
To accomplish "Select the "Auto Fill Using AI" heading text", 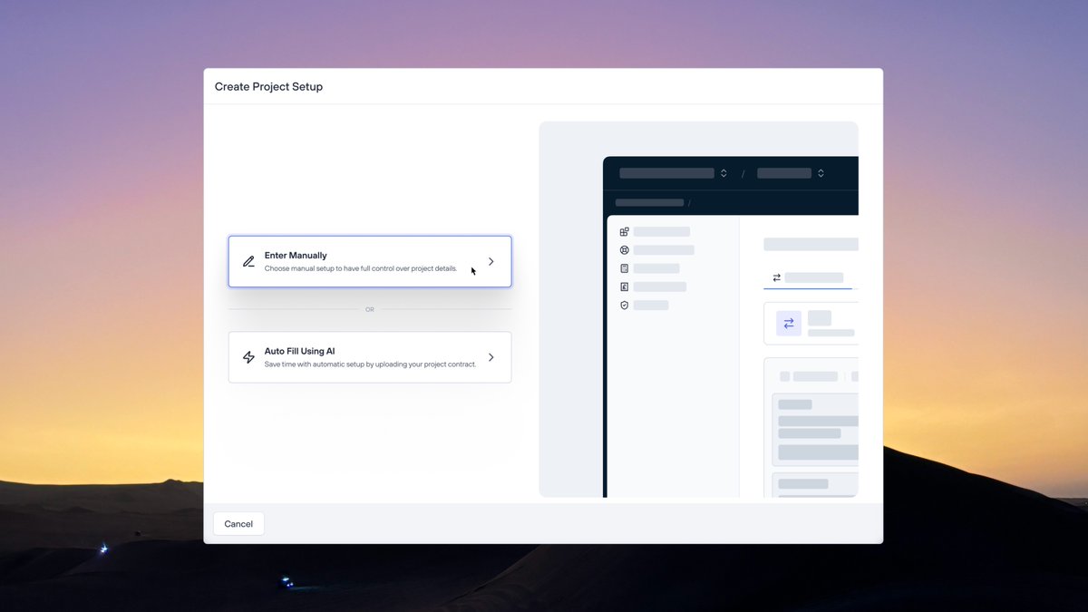I will (300, 351).
